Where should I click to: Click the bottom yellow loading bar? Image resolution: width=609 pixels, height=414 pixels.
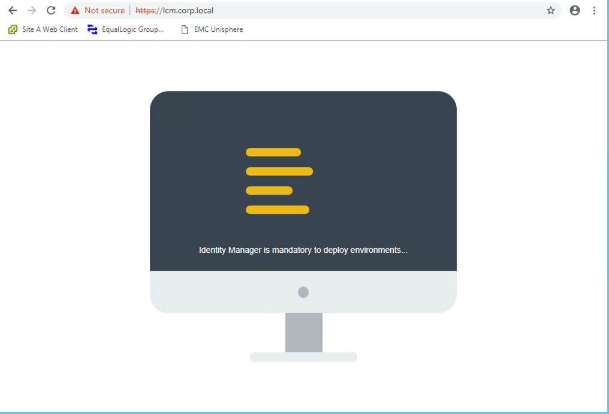click(278, 210)
